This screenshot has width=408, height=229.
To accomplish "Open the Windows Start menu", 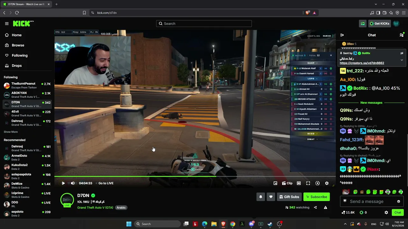I will tap(129, 224).
